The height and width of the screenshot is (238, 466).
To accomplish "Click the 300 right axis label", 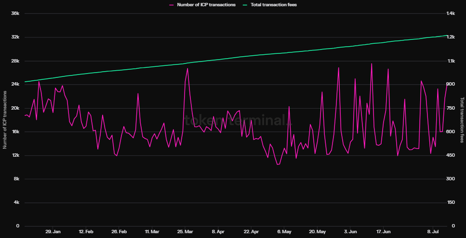I will tap(451, 179).
